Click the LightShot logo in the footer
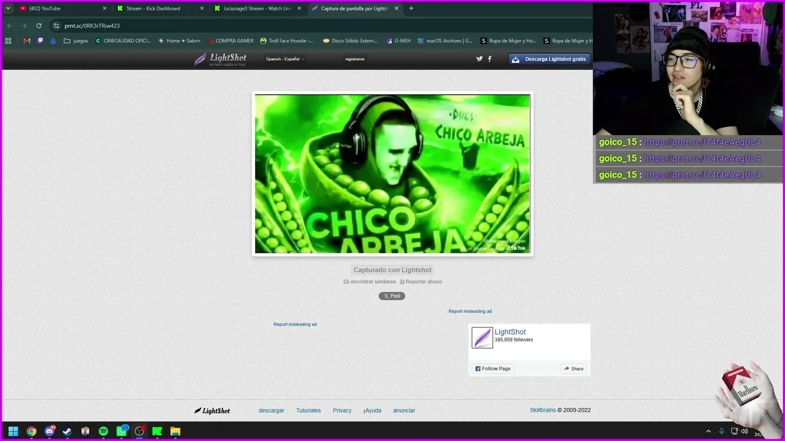This screenshot has height=441, width=785. 212,410
